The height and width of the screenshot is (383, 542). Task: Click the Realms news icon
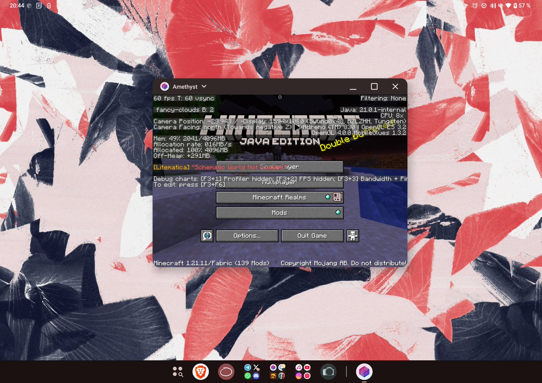[336, 197]
